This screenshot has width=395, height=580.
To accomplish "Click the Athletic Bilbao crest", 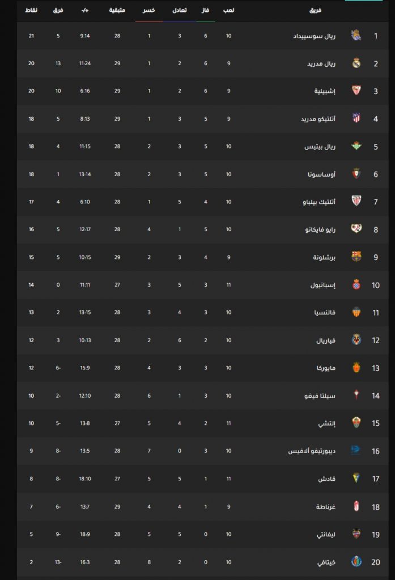I will [356, 201].
